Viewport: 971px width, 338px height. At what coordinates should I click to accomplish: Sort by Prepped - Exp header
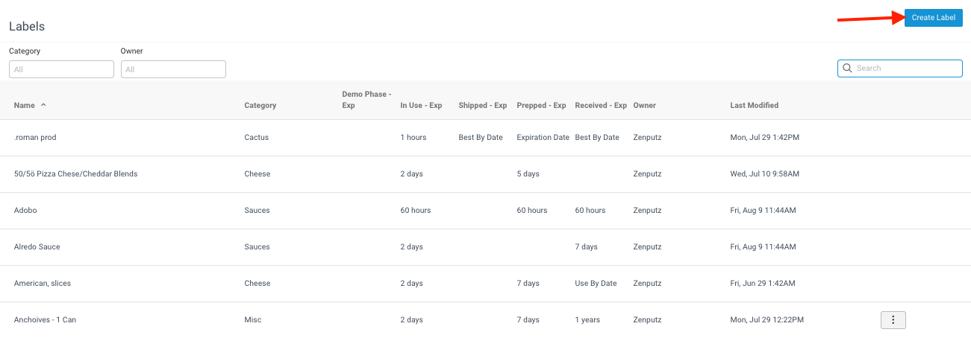click(x=541, y=106)
